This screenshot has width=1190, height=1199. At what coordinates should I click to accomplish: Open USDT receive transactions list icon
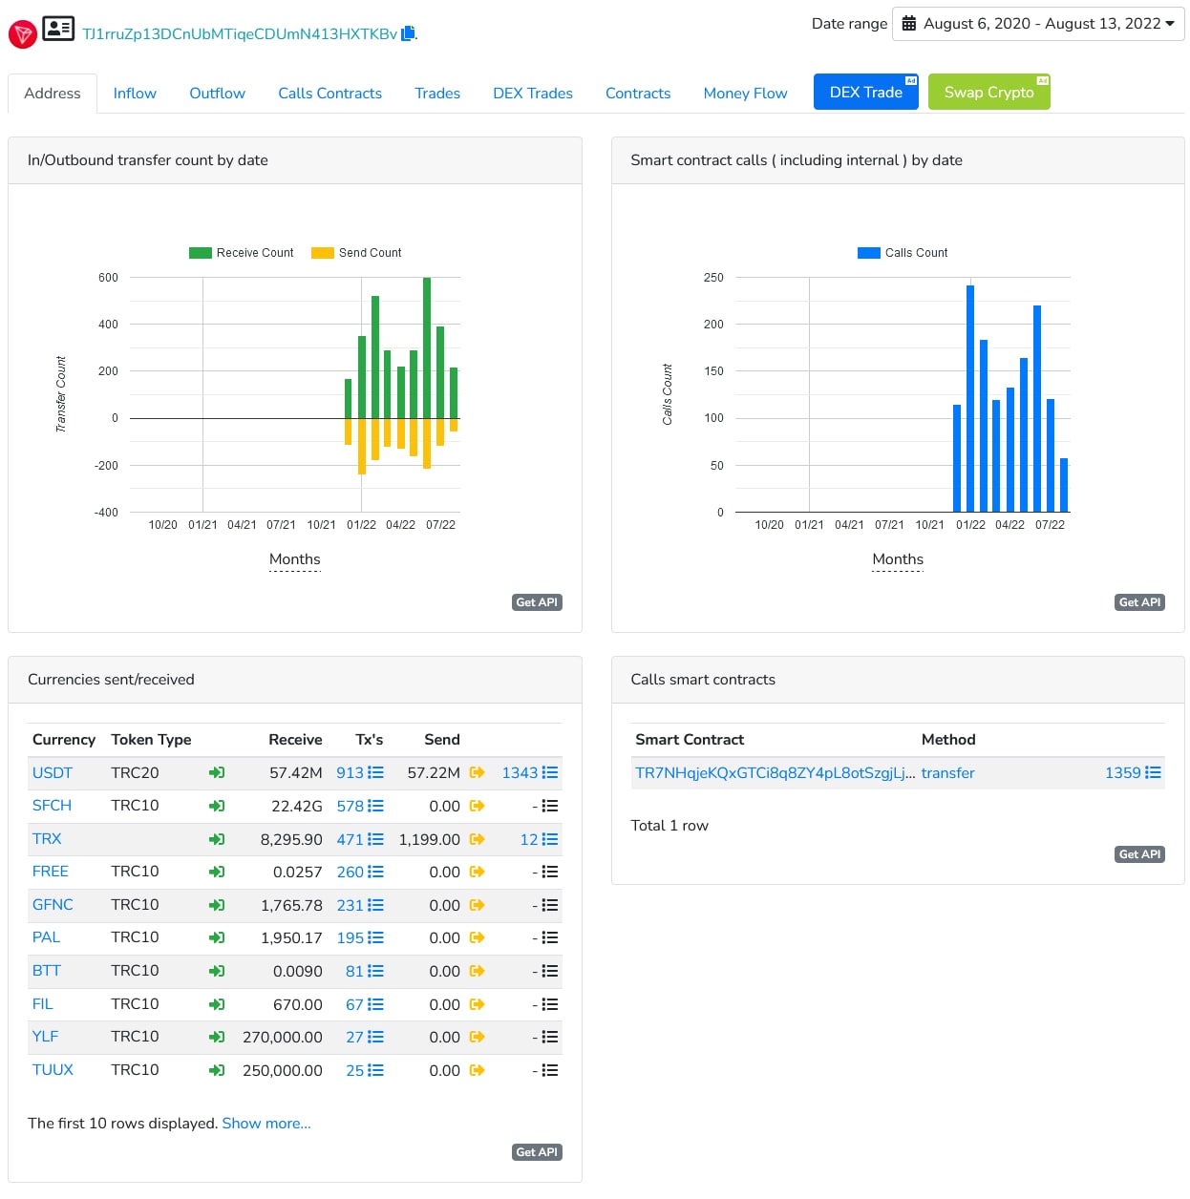(x=375, y=772)
